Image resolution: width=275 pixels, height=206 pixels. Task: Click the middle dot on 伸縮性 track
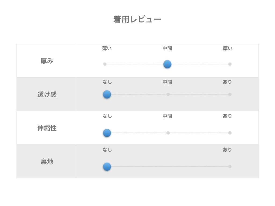tap(168, 133)
